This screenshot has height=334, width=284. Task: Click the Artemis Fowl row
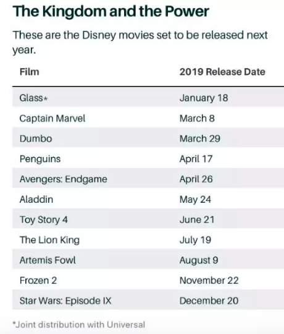coord(148,260)
